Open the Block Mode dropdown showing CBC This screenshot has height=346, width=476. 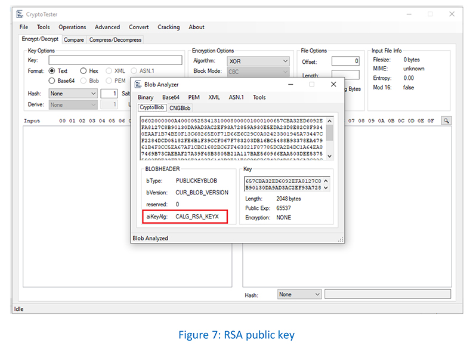point(258,72)
